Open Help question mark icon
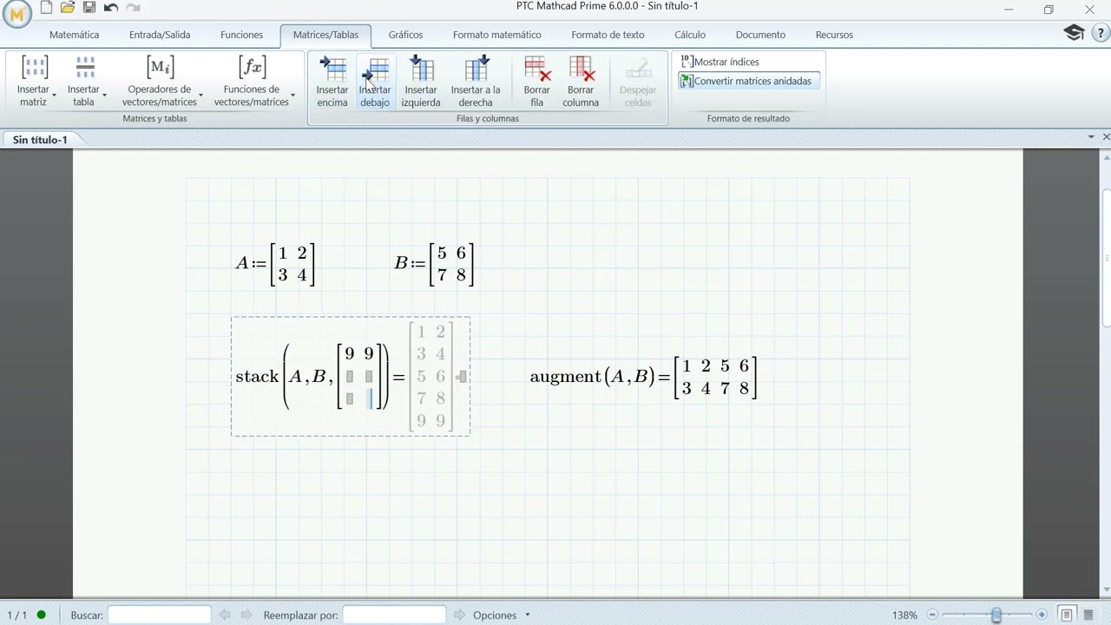Viewport: 1111px width, 625px height. pyautogui.click(x=1102, y=33)
